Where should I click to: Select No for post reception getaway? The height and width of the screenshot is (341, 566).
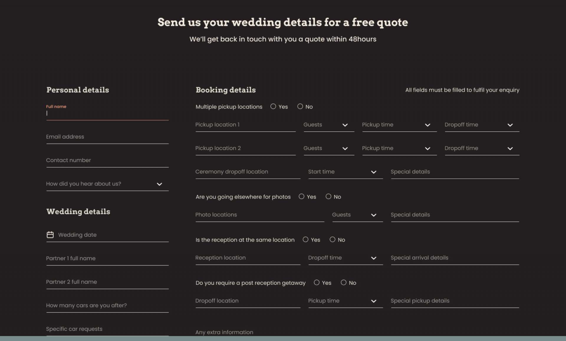tap(343, 282)
